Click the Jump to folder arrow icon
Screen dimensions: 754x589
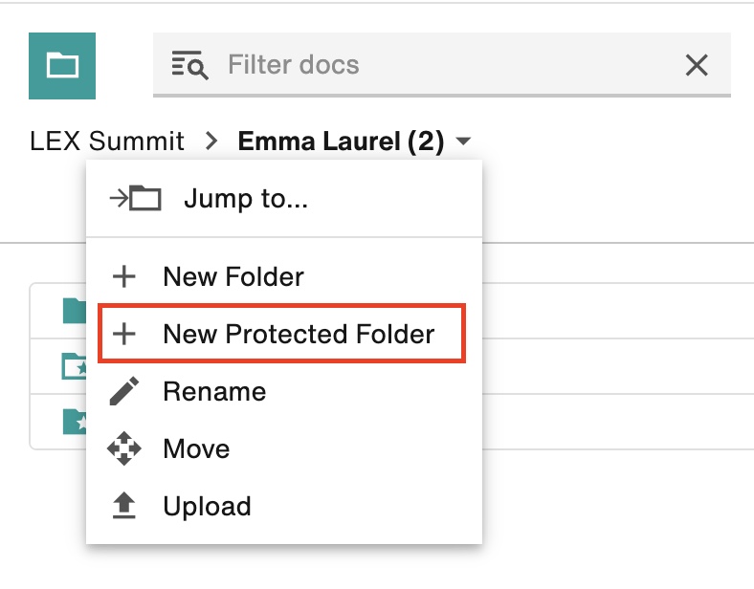coord(135,198)
